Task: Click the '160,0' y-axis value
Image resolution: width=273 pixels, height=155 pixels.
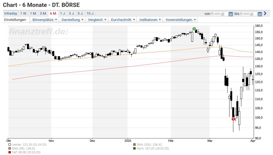Action: click(x=259, y=26)
